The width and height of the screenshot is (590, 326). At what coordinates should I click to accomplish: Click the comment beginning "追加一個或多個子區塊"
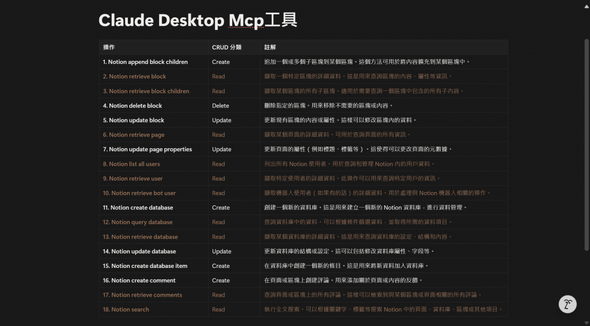(384, 62)
